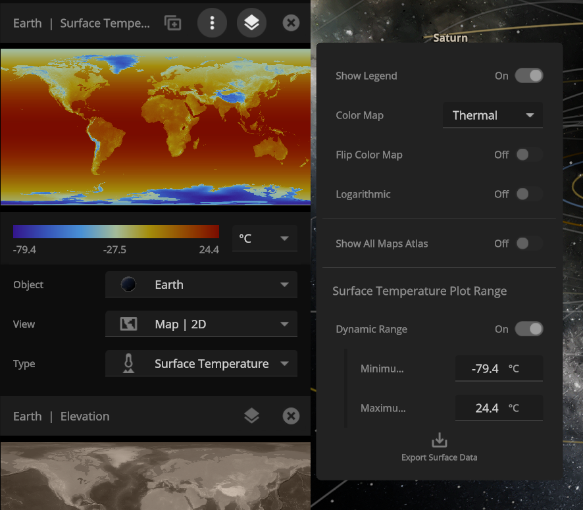The height and width of the screenshot is (510, 583).
Task: Open the Object dropdown showing Earth
Action: point(201,284)
